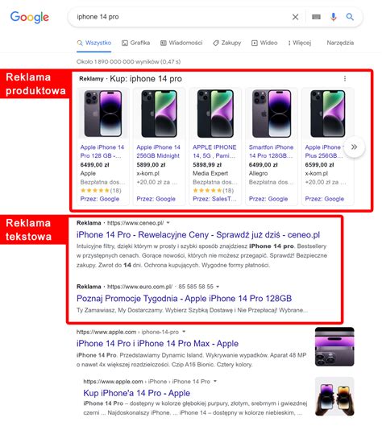
Task: Open Poznaj Promocje Tygodnia Apple iPhone link
Action: click(x=184, y=299)
